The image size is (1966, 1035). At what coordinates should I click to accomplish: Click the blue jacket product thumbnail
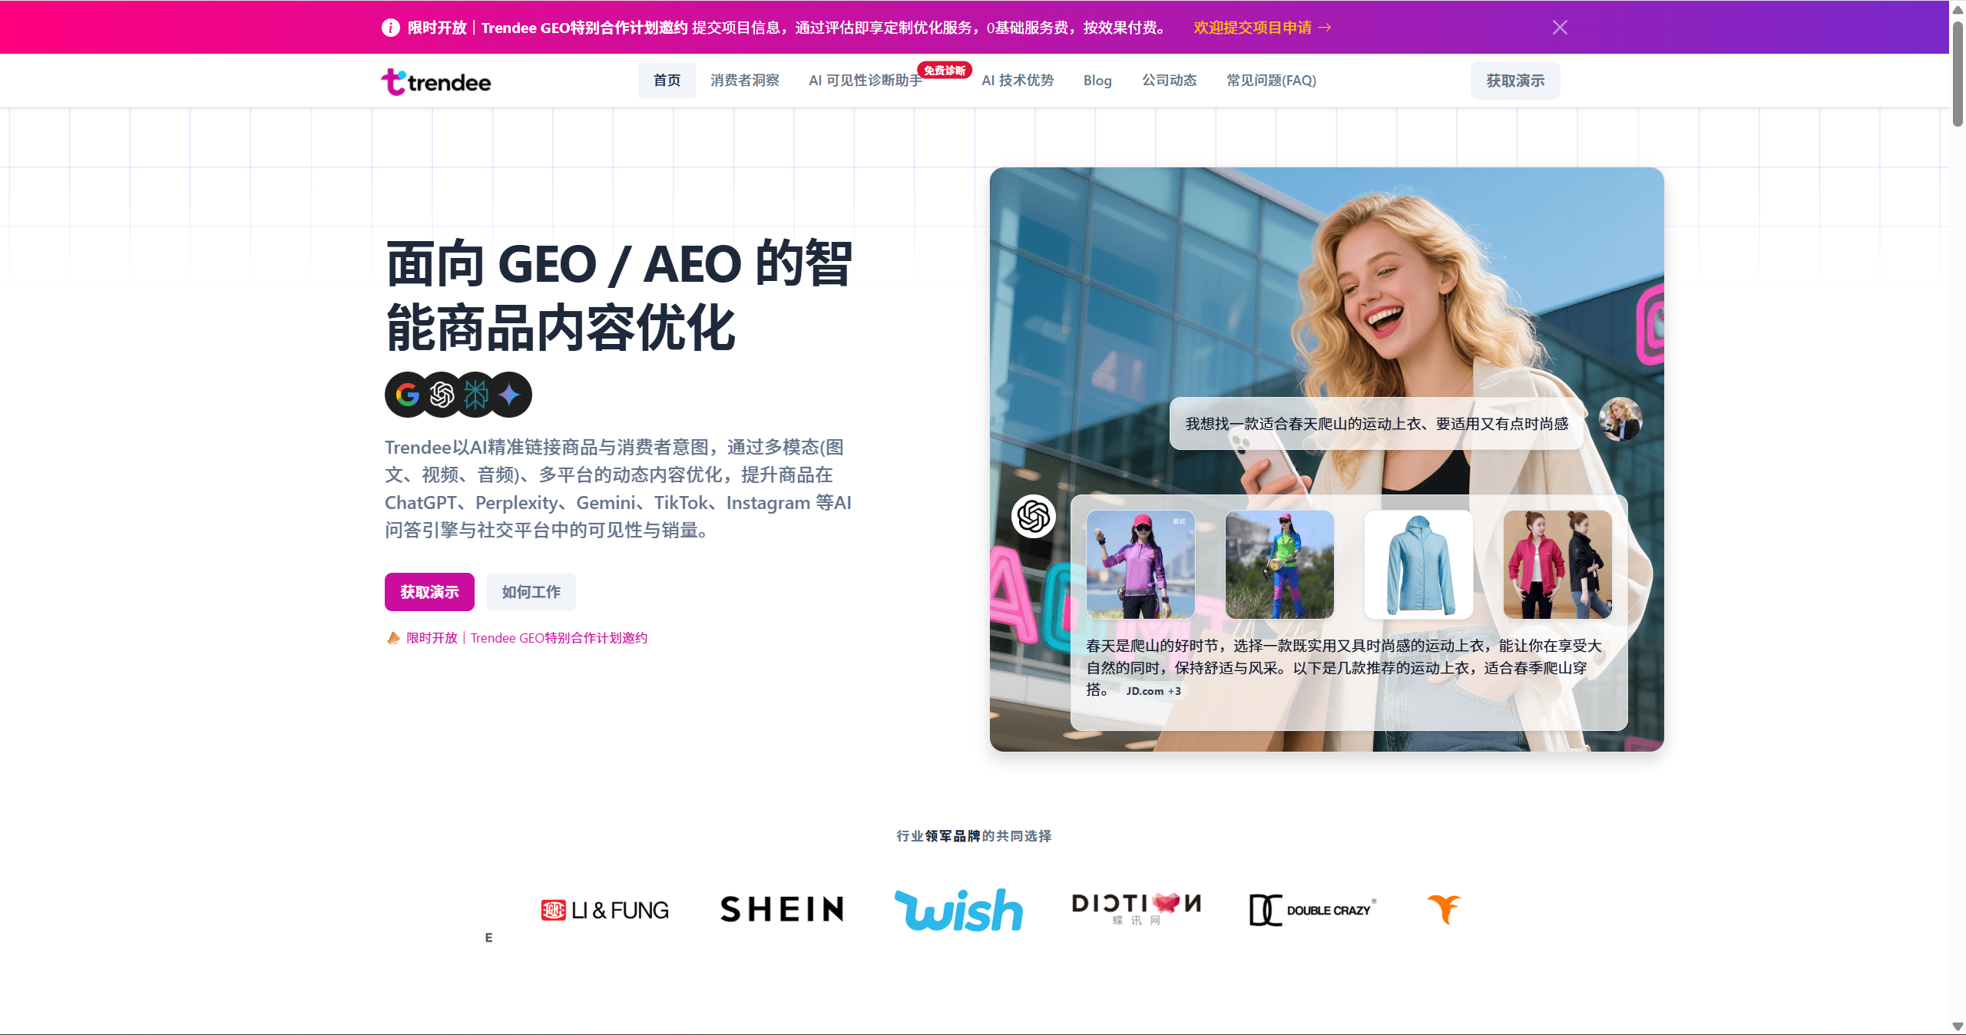1418,564
